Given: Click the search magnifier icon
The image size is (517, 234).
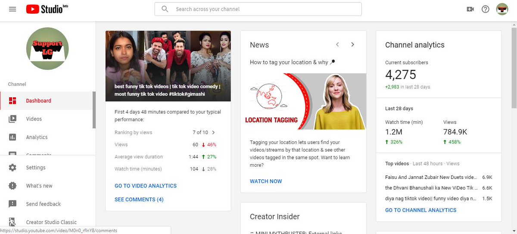Looking at the screenshot, I should click(x=165, y=9).
